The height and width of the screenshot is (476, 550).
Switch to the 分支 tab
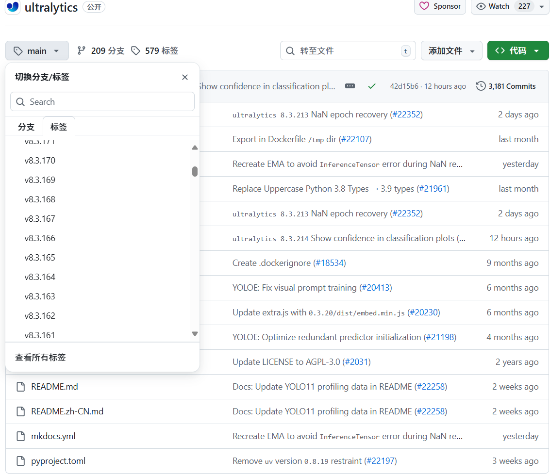(26, 127)
